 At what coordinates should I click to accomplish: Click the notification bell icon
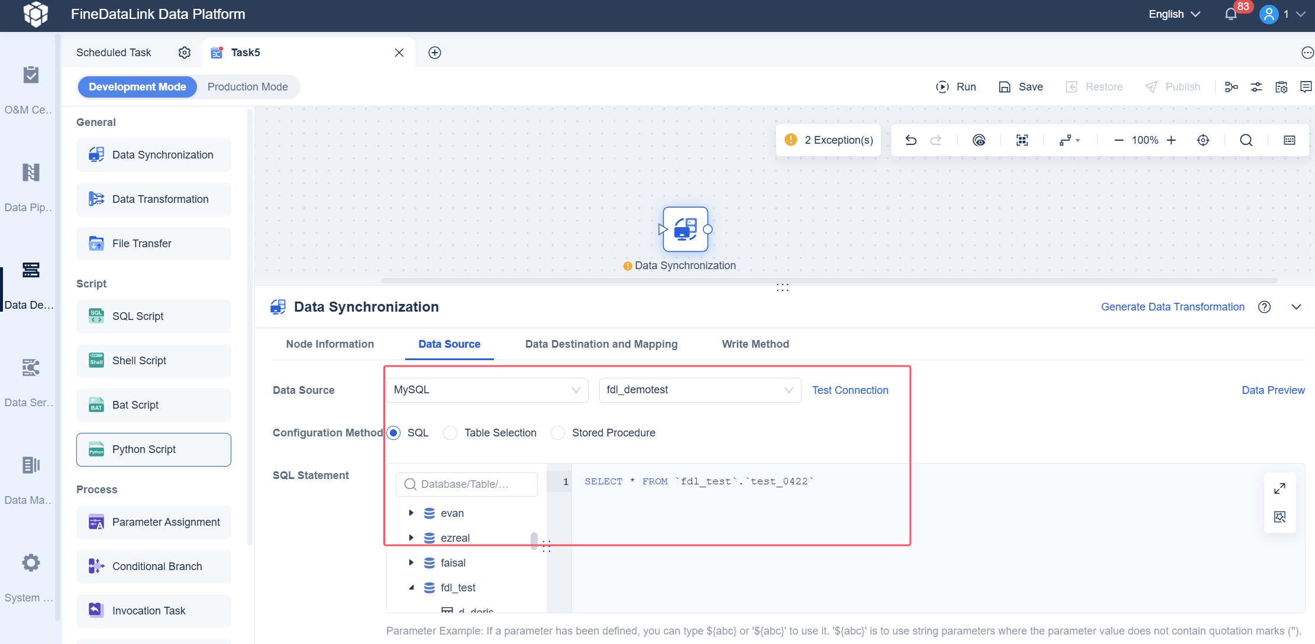(1231, 14)
